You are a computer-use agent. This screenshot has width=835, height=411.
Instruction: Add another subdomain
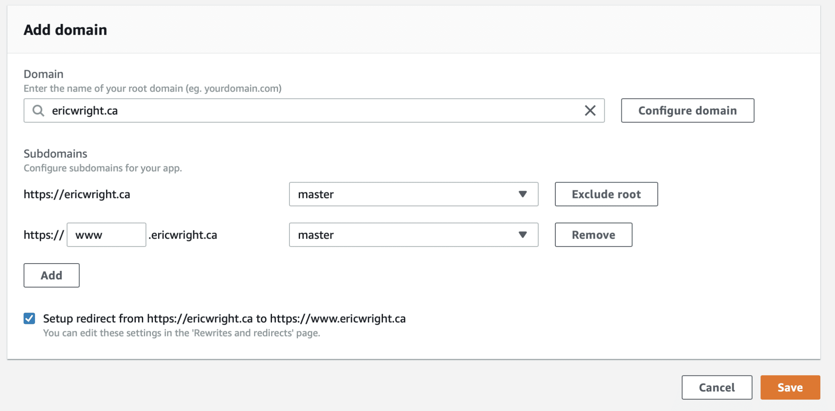[x=51, y=275]
